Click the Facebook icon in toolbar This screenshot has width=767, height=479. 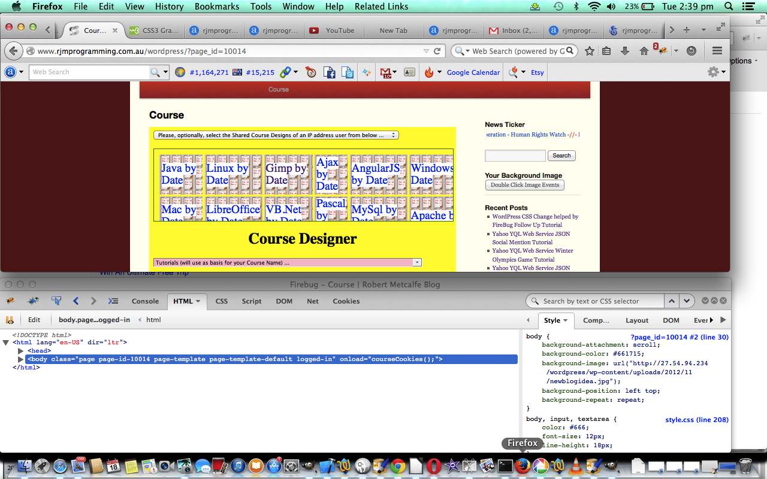point(329,72)
